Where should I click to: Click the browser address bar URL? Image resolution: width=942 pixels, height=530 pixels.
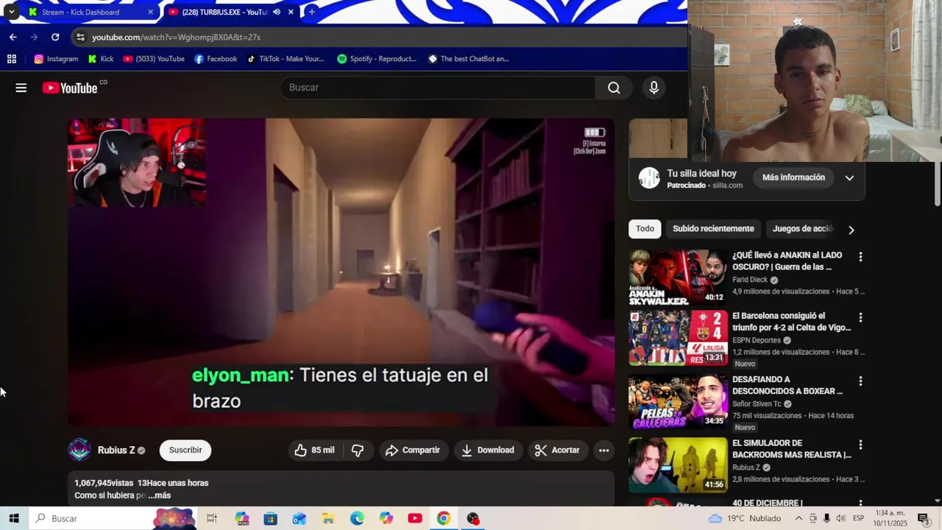click(176, 37)
